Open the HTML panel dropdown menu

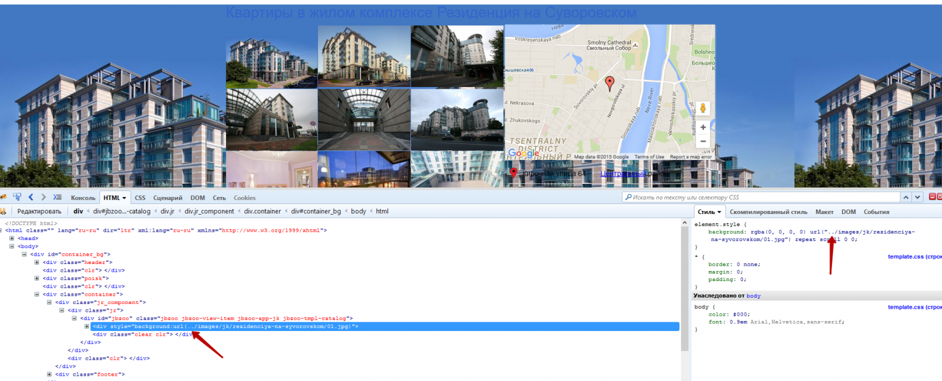(x=124, y=198)
